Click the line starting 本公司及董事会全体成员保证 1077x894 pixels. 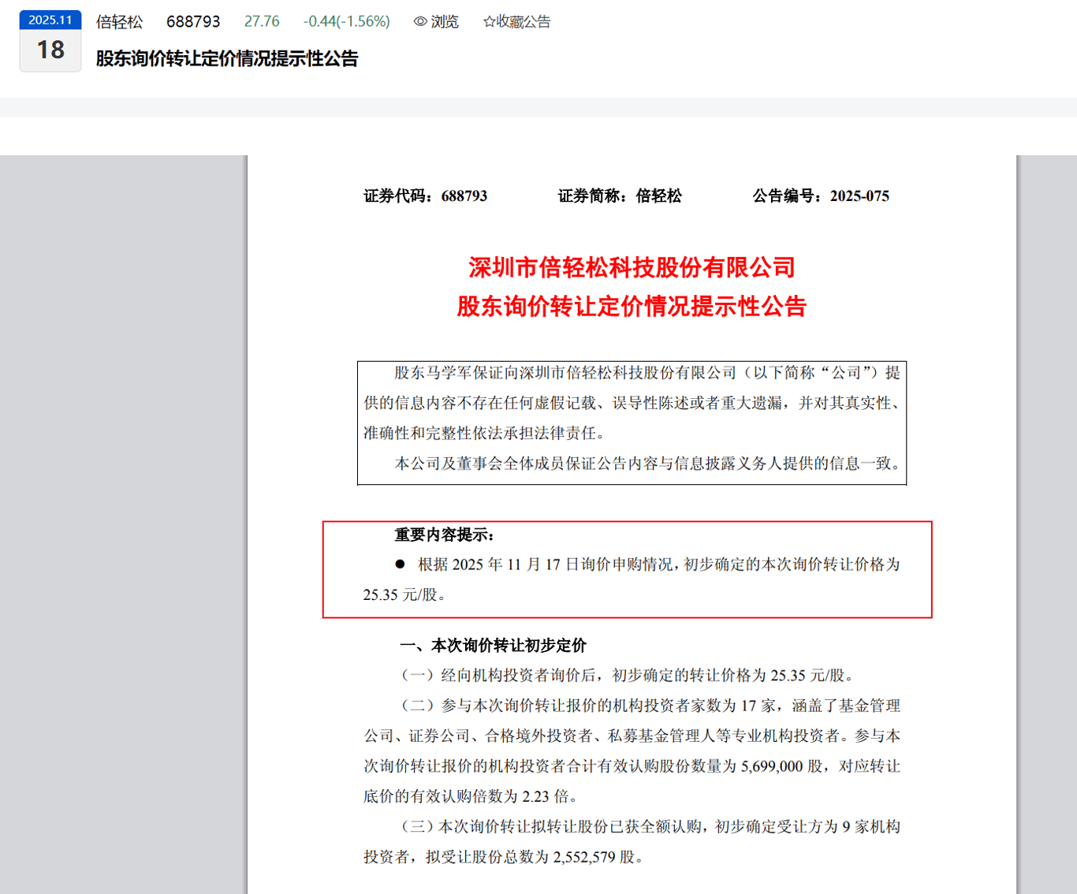(647, 464)
